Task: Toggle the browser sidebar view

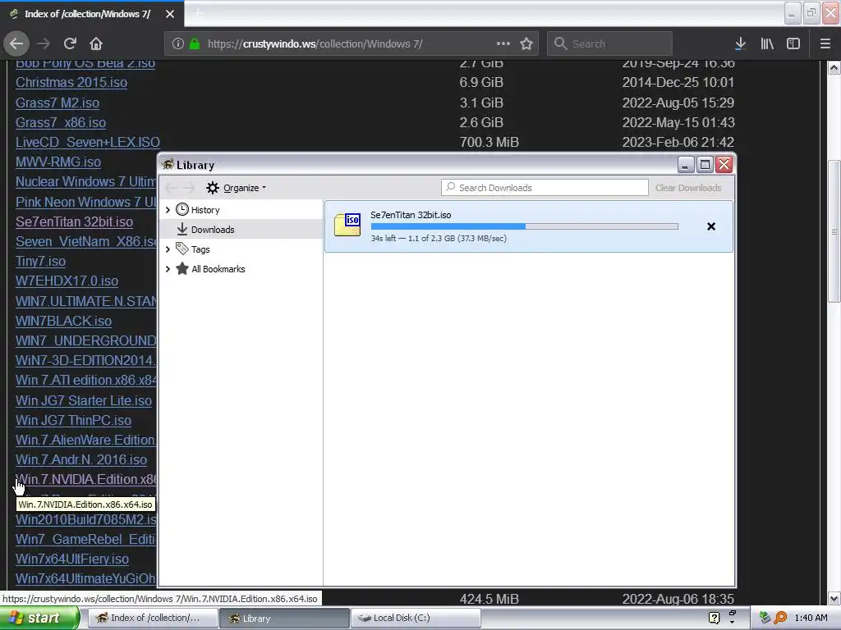Action: (793, 43)
